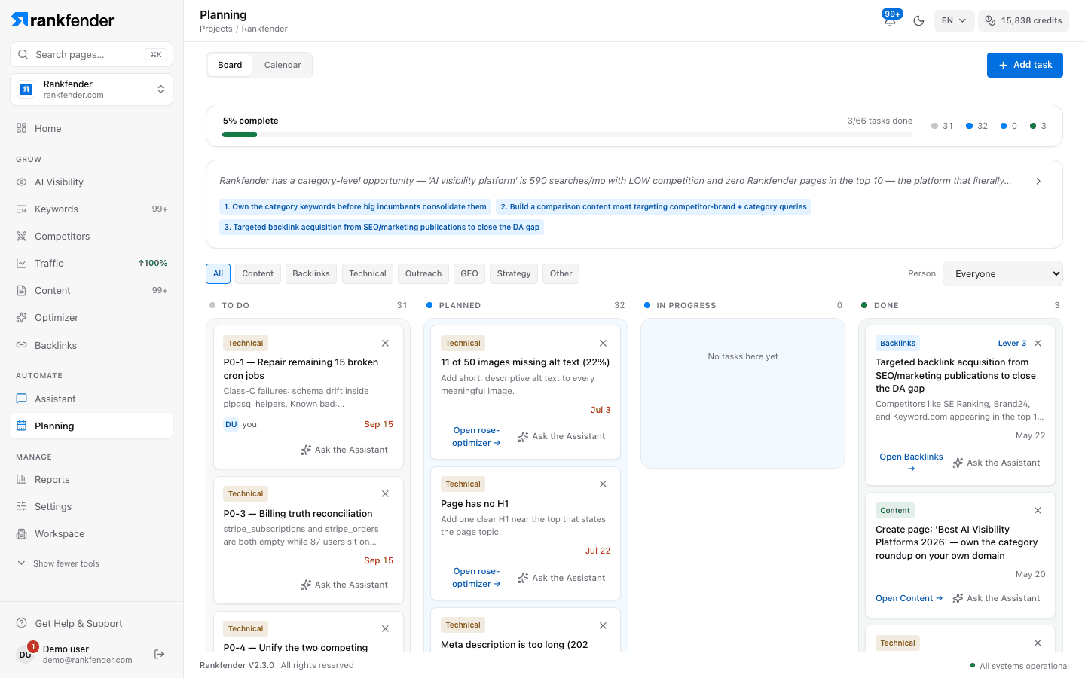Open the Reports page
The image size is (1085, 678).
point(91,479)
